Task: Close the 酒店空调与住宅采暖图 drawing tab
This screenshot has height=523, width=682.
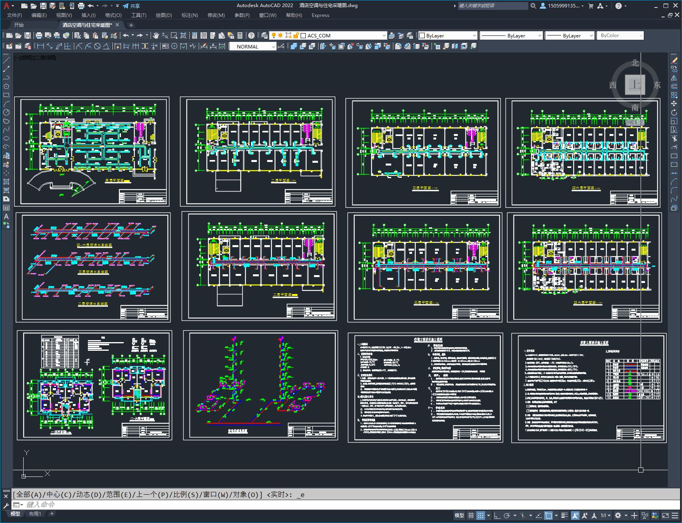Action: 117,25
